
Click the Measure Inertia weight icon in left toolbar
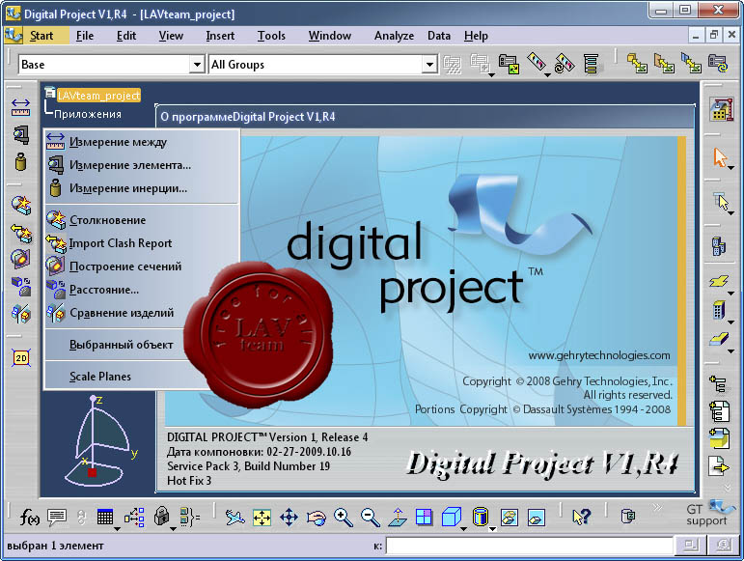point(20,162)
